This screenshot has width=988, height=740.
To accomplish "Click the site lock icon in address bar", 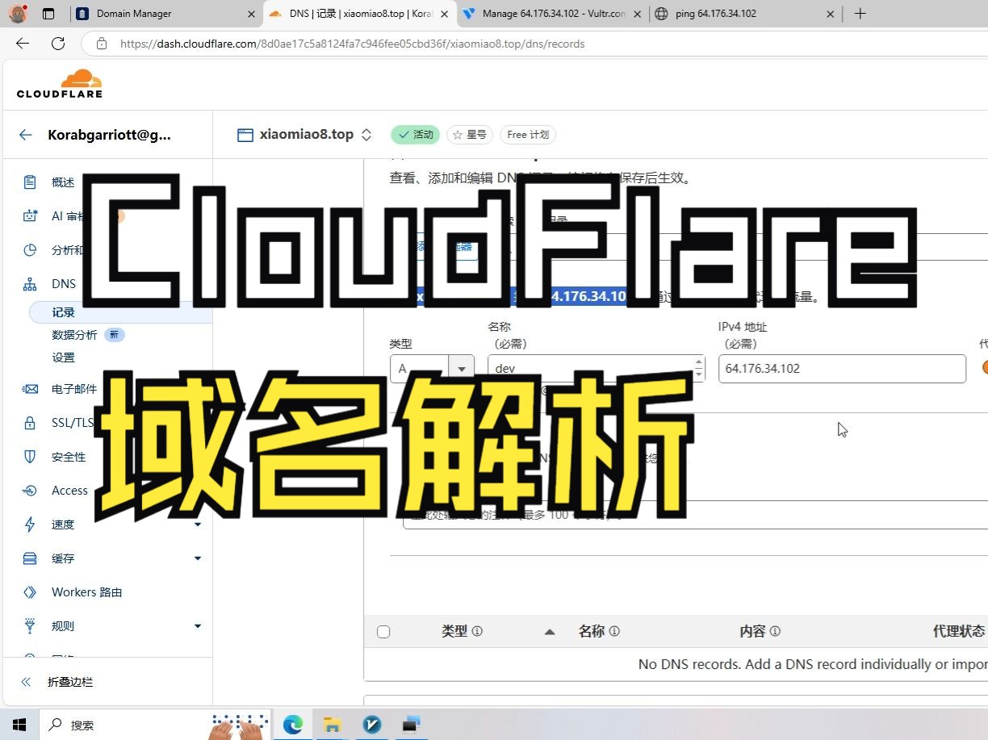I will (x=102, y=44).
